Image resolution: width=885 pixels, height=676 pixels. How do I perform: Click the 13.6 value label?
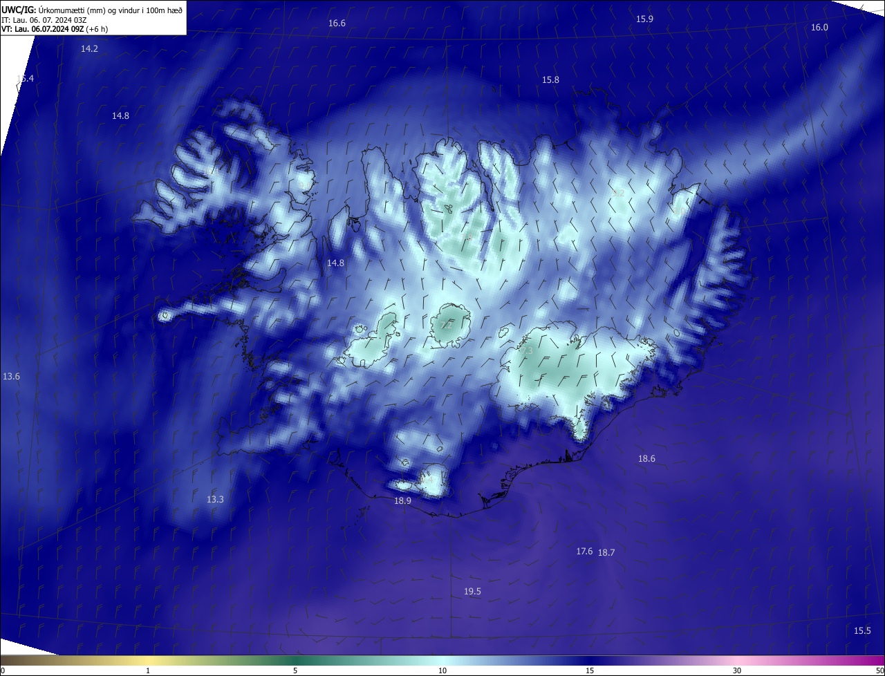point(11,377)
